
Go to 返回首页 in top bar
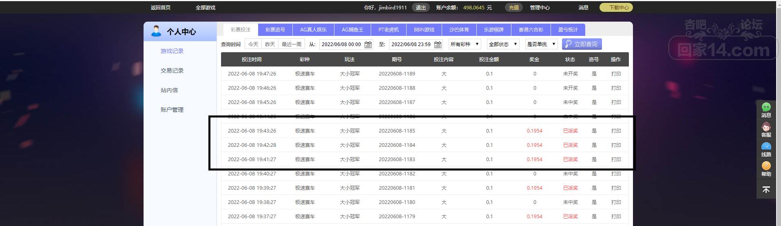tap(161, 7)
